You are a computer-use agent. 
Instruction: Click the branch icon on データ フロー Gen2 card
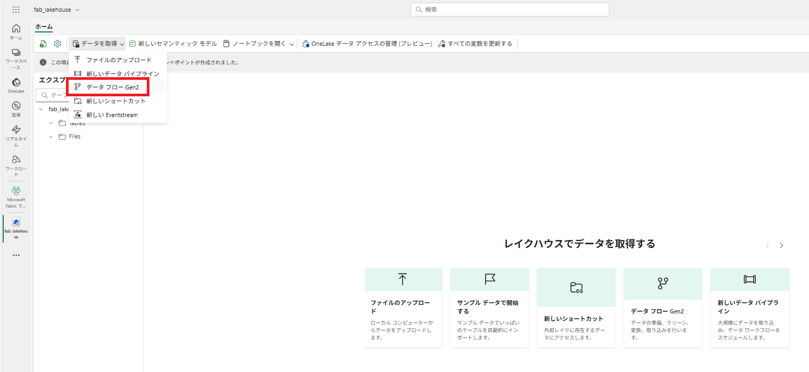pyautogui.click(x=663, y=284)
